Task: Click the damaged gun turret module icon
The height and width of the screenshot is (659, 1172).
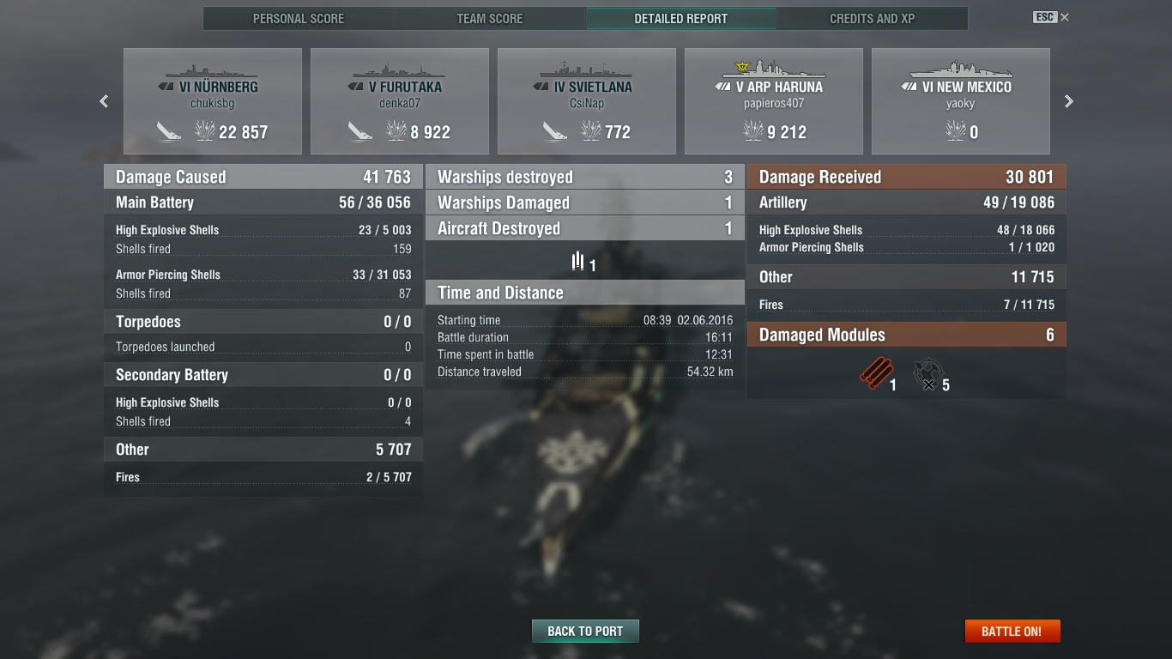Action: (x=927, y=375)
